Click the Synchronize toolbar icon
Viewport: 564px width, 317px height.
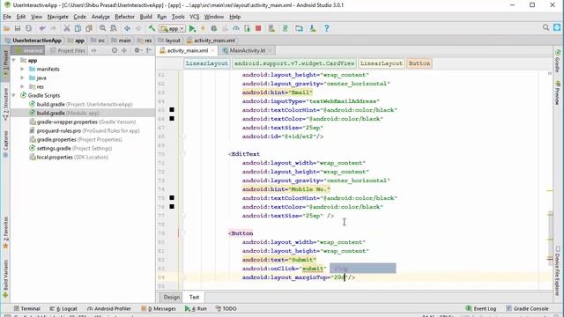point(28,28)
